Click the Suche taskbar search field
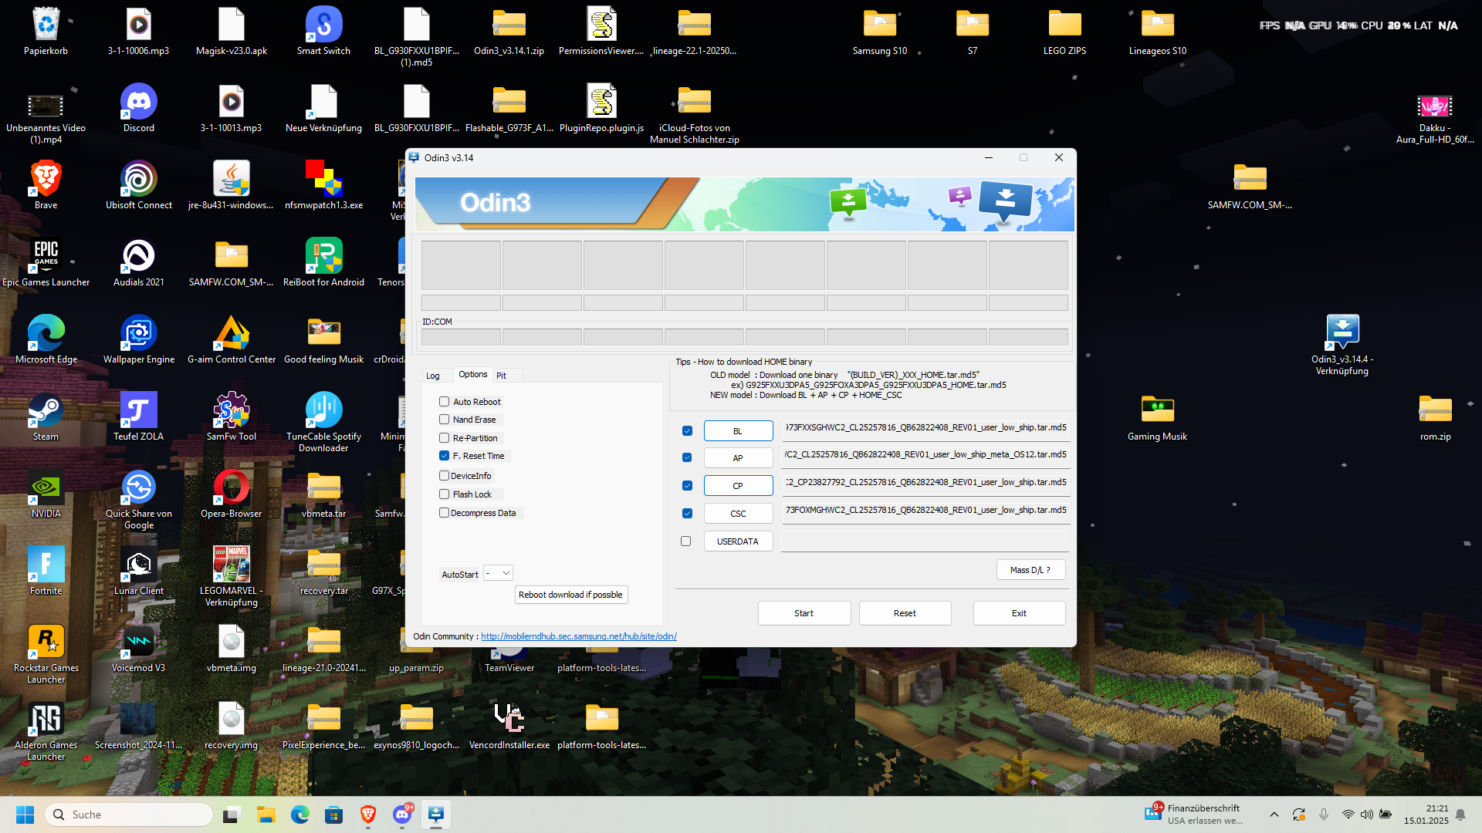 point(131,814)
